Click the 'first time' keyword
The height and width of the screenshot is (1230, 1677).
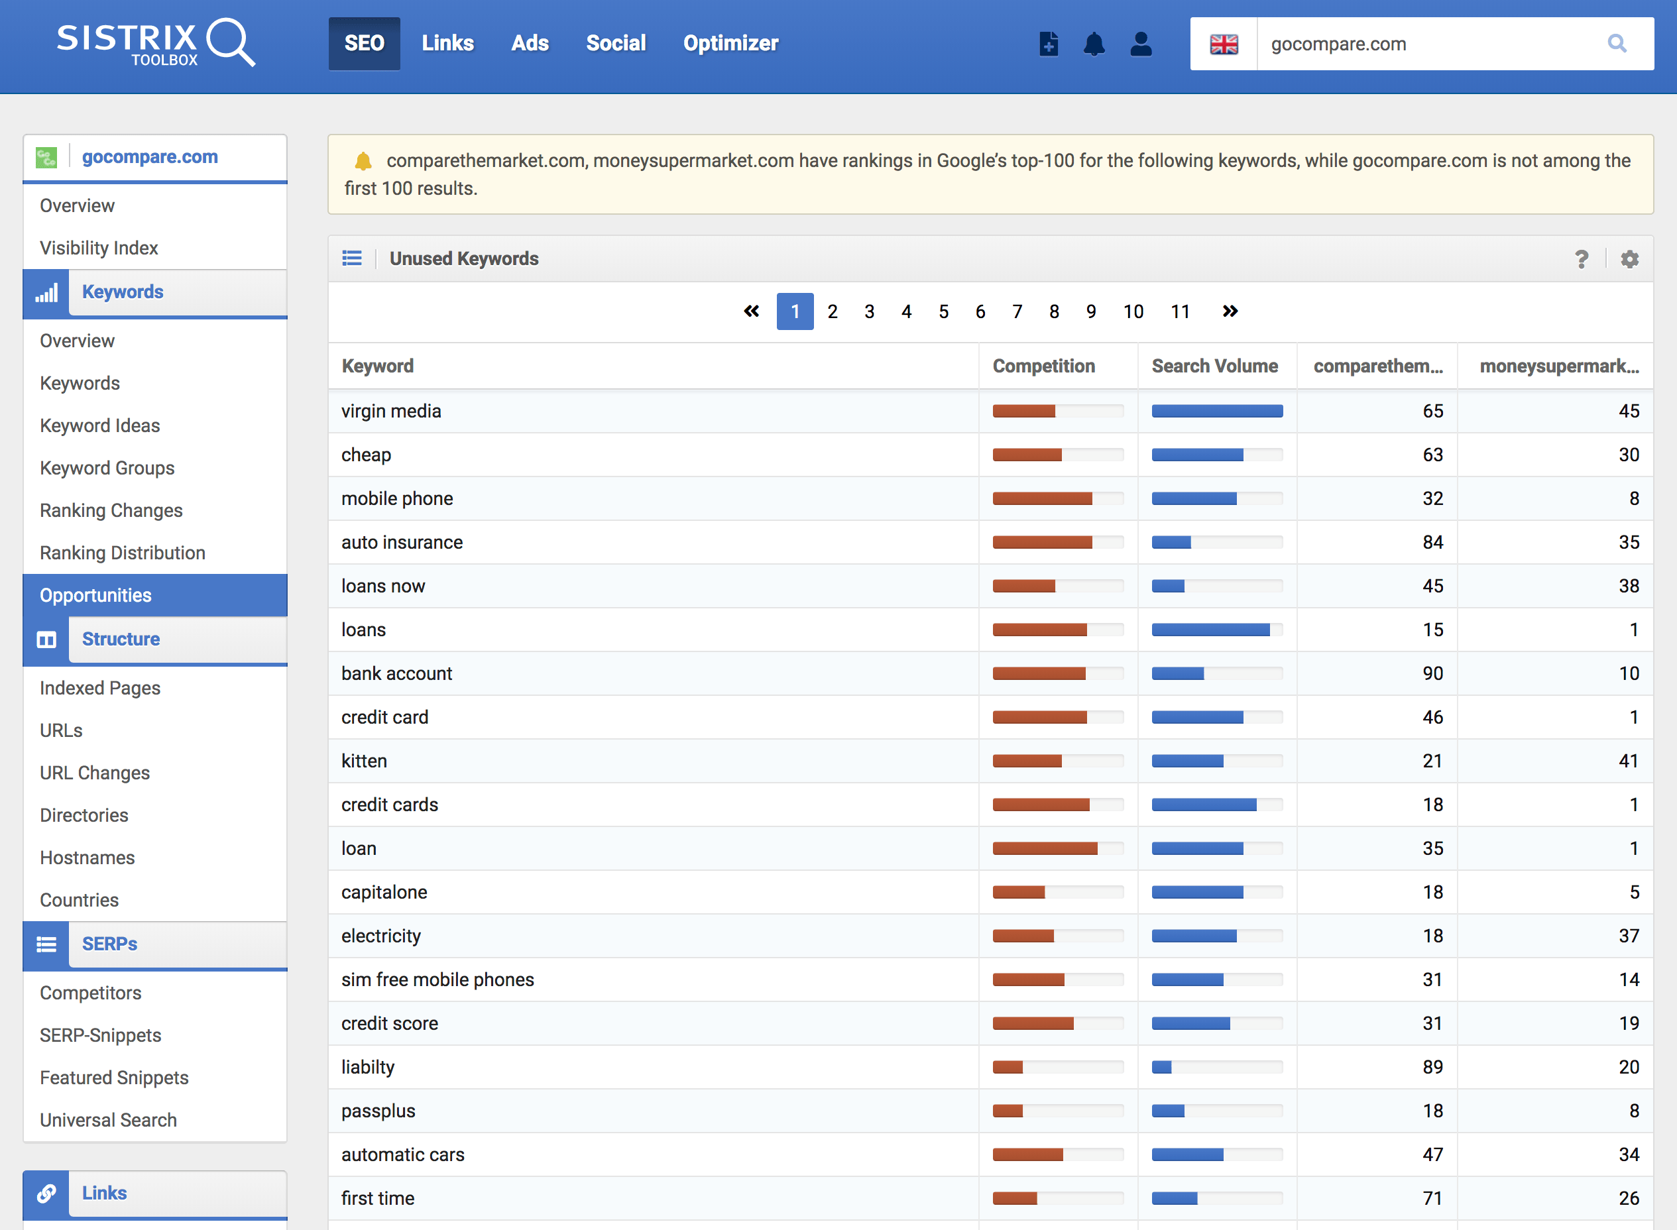[x=378, y=1198]
